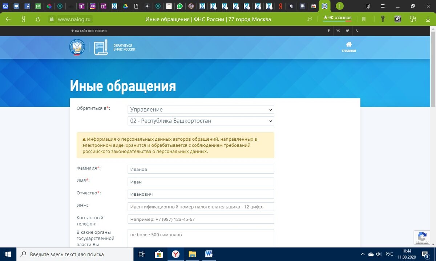The image size is (436, 261).
Task: Follow the НА САЙТ ФНС РОССИИ link
Action: (x=89, y=31)
